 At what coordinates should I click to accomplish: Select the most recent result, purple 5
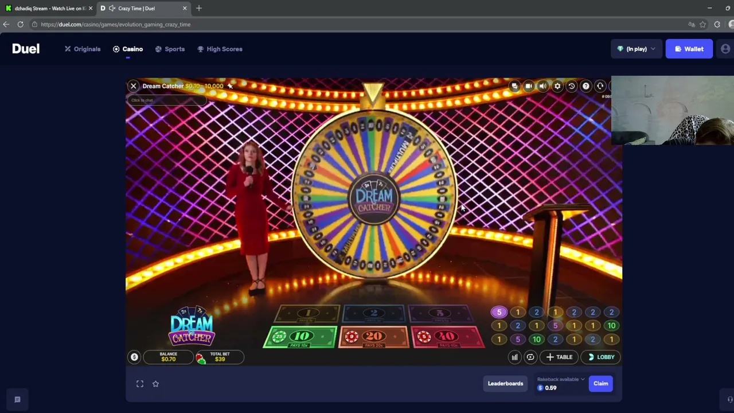[x=499, y=313]
